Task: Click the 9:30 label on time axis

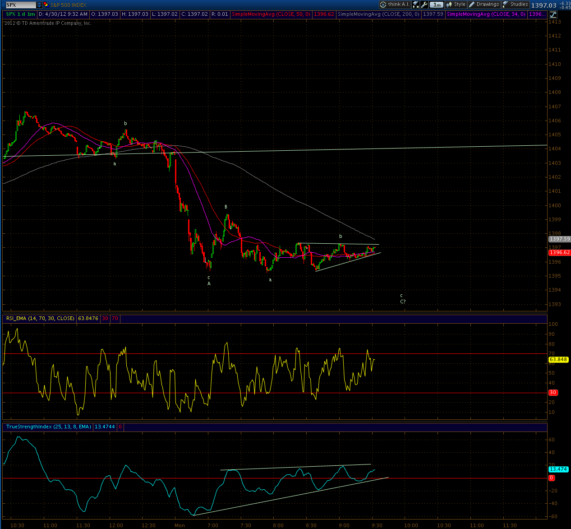Action: point(377,525)
